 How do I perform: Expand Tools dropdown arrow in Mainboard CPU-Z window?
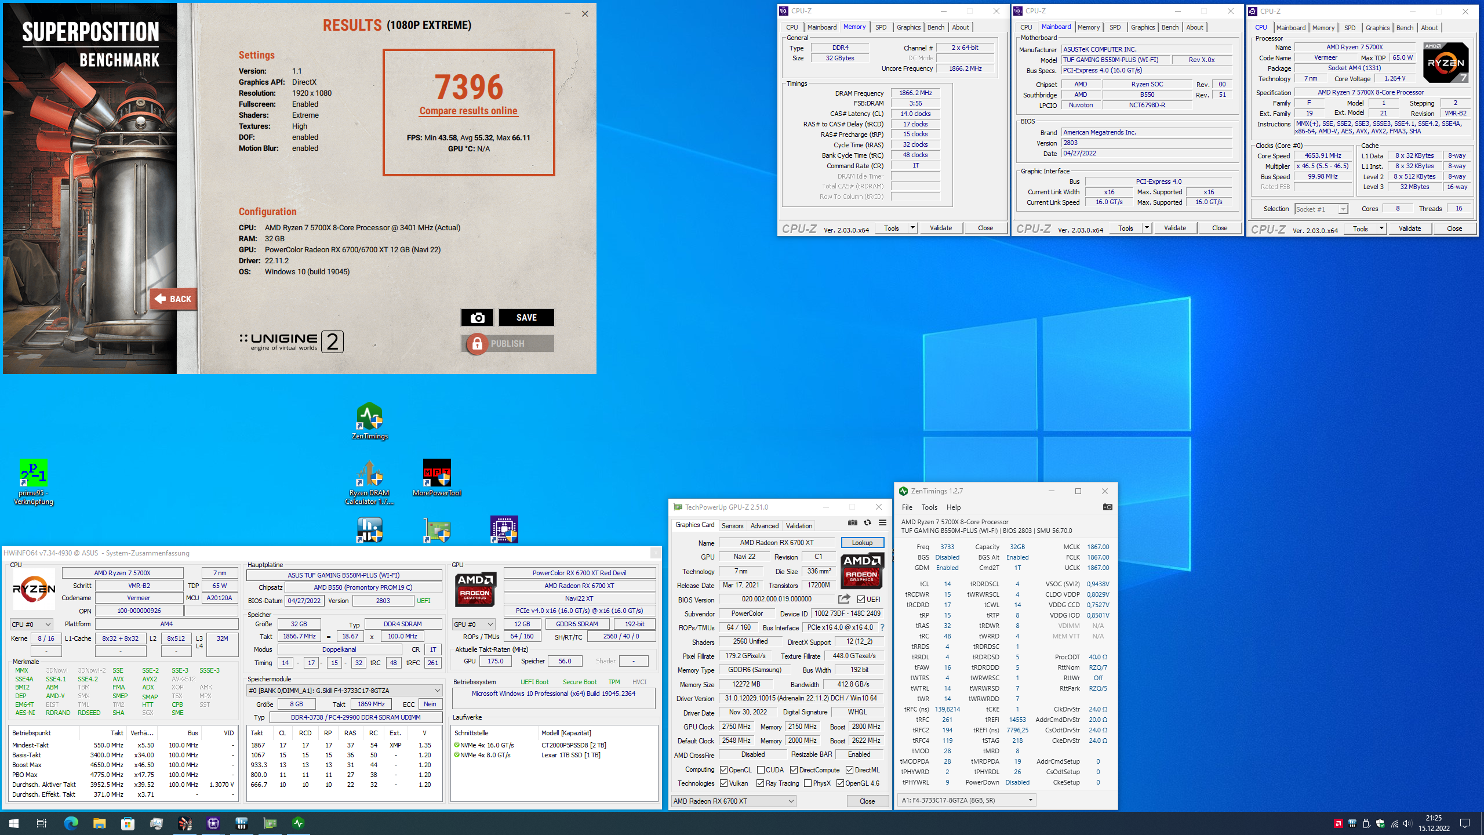pyautogui.click(x=1147, y=228)
